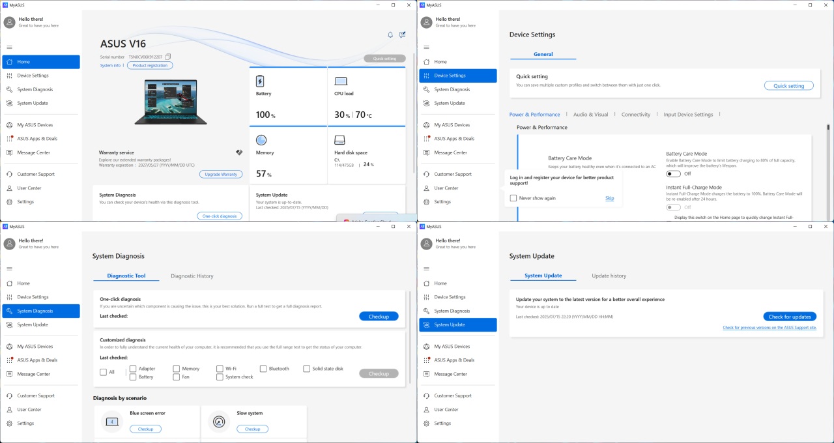Open ASUS Apps & Deals from System Update window sidebar

coord(458,360)
